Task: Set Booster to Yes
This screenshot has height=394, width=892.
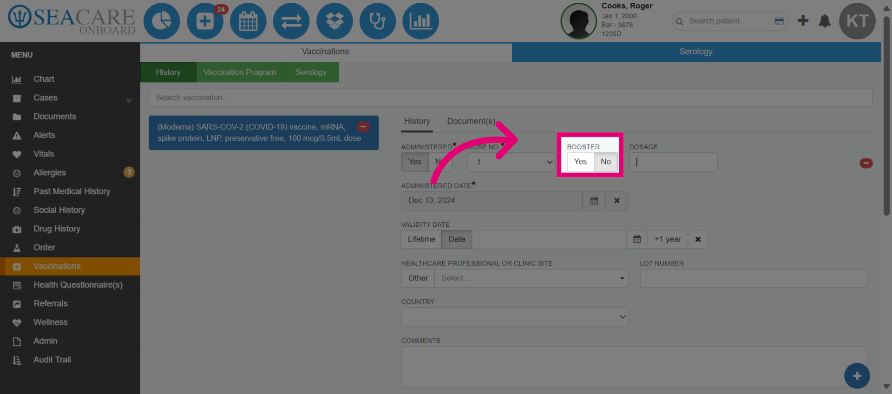Action: click(580, 162)
